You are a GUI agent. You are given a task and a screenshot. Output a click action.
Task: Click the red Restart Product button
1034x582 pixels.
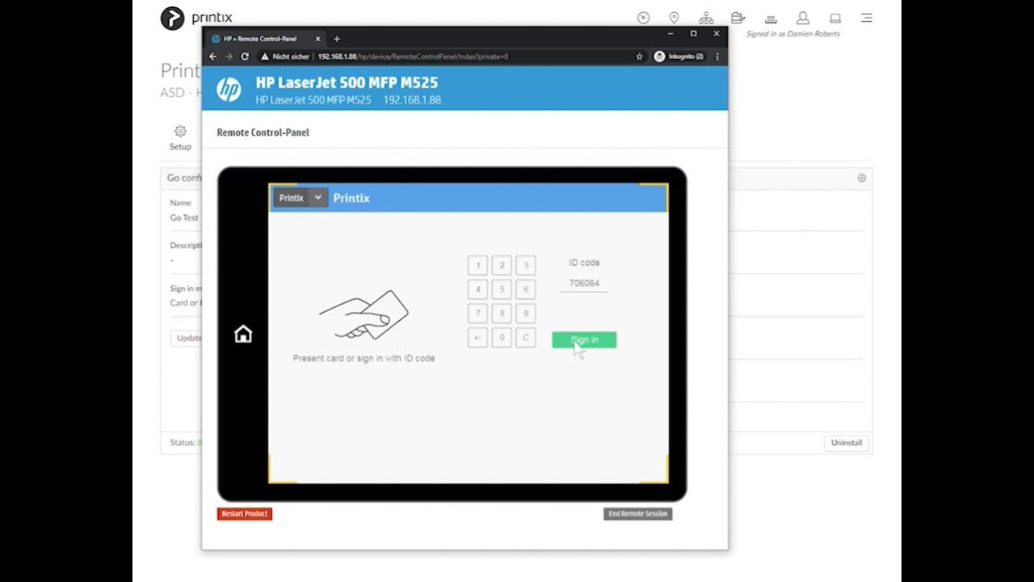coord(245,513)
